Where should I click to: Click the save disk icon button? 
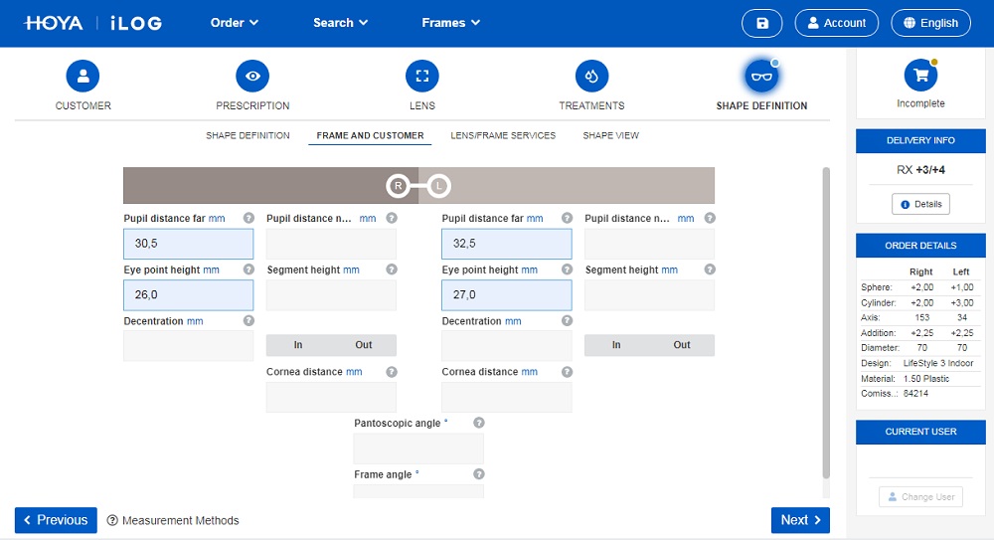(x=761, y=23)
